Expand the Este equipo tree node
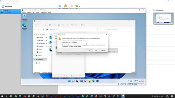The width and height of the screenshot is (175, 98). coord(34,59)
